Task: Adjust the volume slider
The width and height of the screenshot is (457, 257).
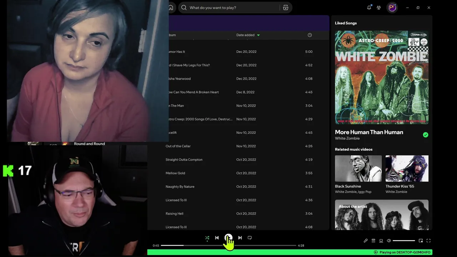Action: [x=404, y=241]
